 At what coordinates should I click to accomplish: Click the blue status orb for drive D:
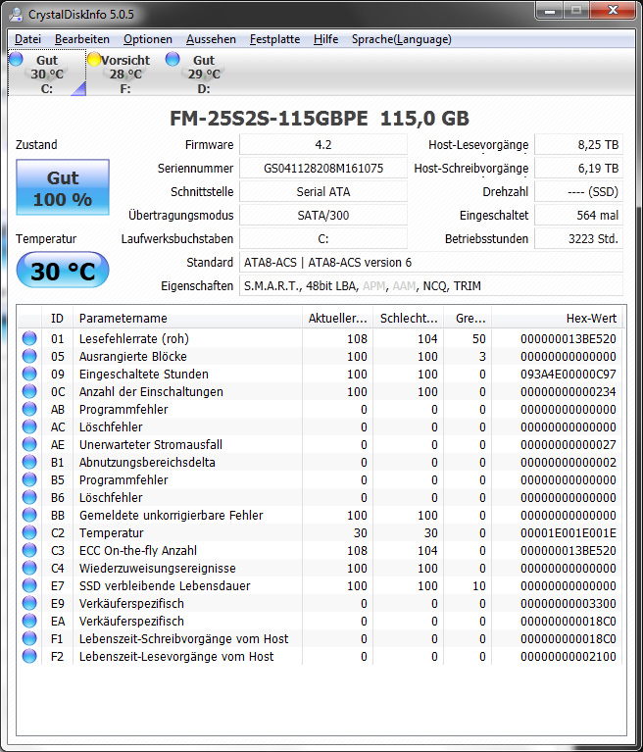(173, 59)
